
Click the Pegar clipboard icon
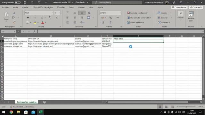point(6,14)
